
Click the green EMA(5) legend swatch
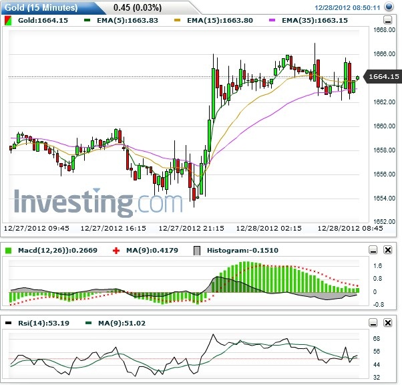coord(87,20)
